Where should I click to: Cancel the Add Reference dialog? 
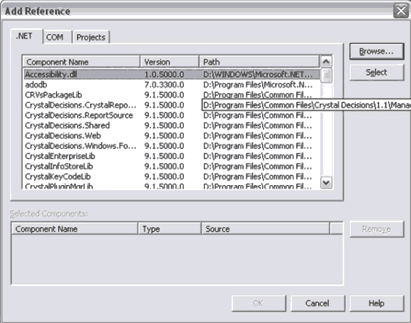317,303
